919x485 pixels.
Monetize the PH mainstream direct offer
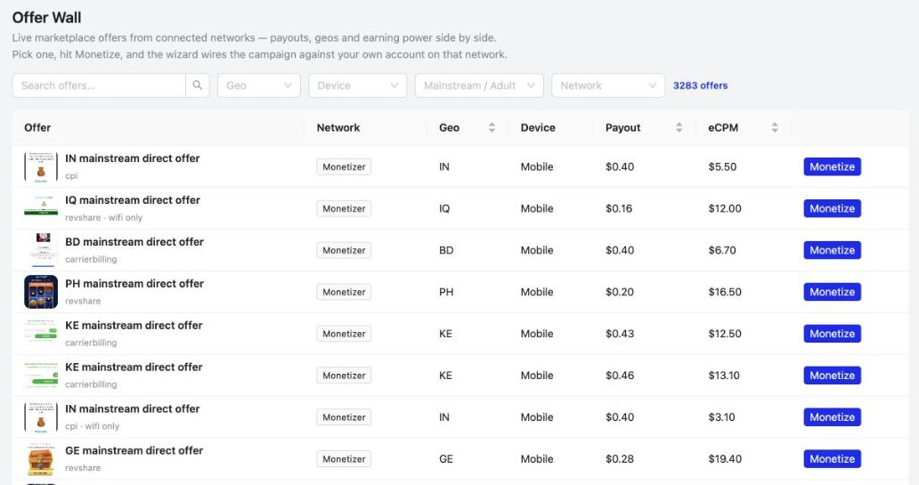click(x=833, y=292)
